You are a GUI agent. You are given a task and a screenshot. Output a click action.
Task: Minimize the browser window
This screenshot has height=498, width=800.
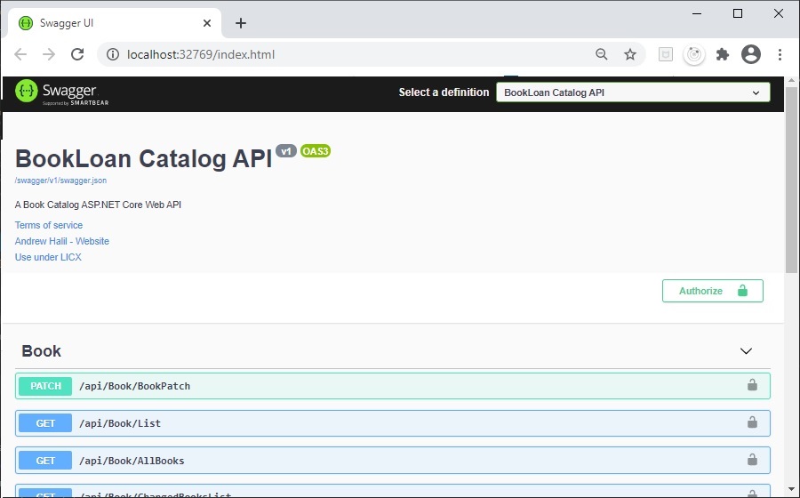point(697,13)
